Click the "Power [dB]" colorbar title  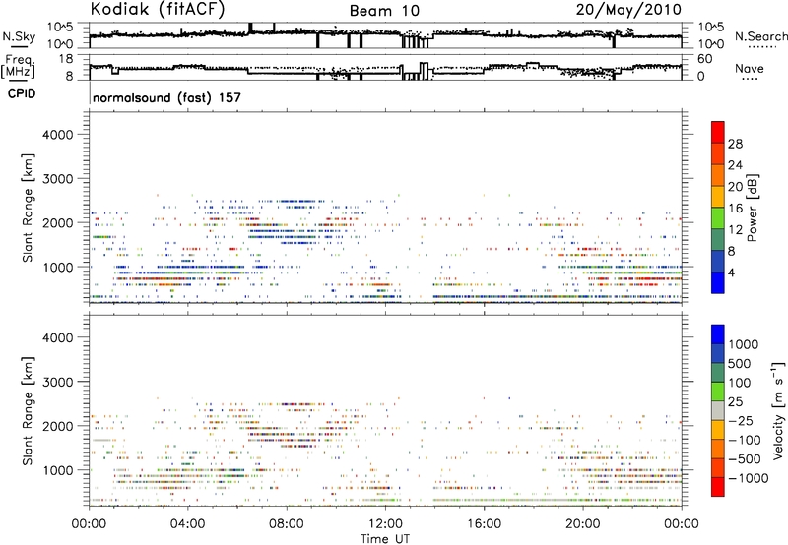click(753, 208)
